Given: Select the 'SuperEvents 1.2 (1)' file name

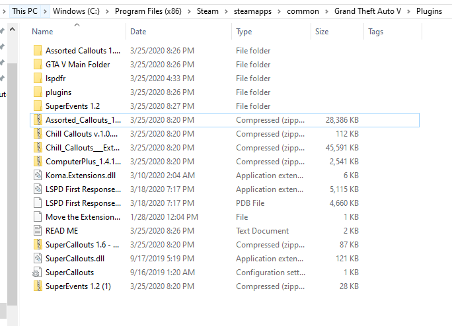Looking at the screenshot, I should point(78,286).
